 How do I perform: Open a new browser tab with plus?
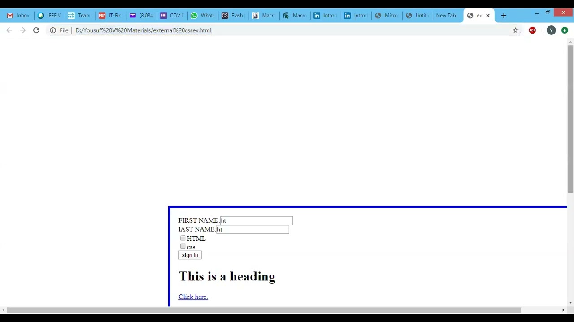click(x=504, y=15)
